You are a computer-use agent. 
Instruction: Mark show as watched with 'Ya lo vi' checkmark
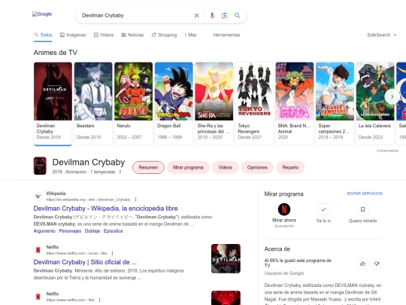click(x=323, y=209)
